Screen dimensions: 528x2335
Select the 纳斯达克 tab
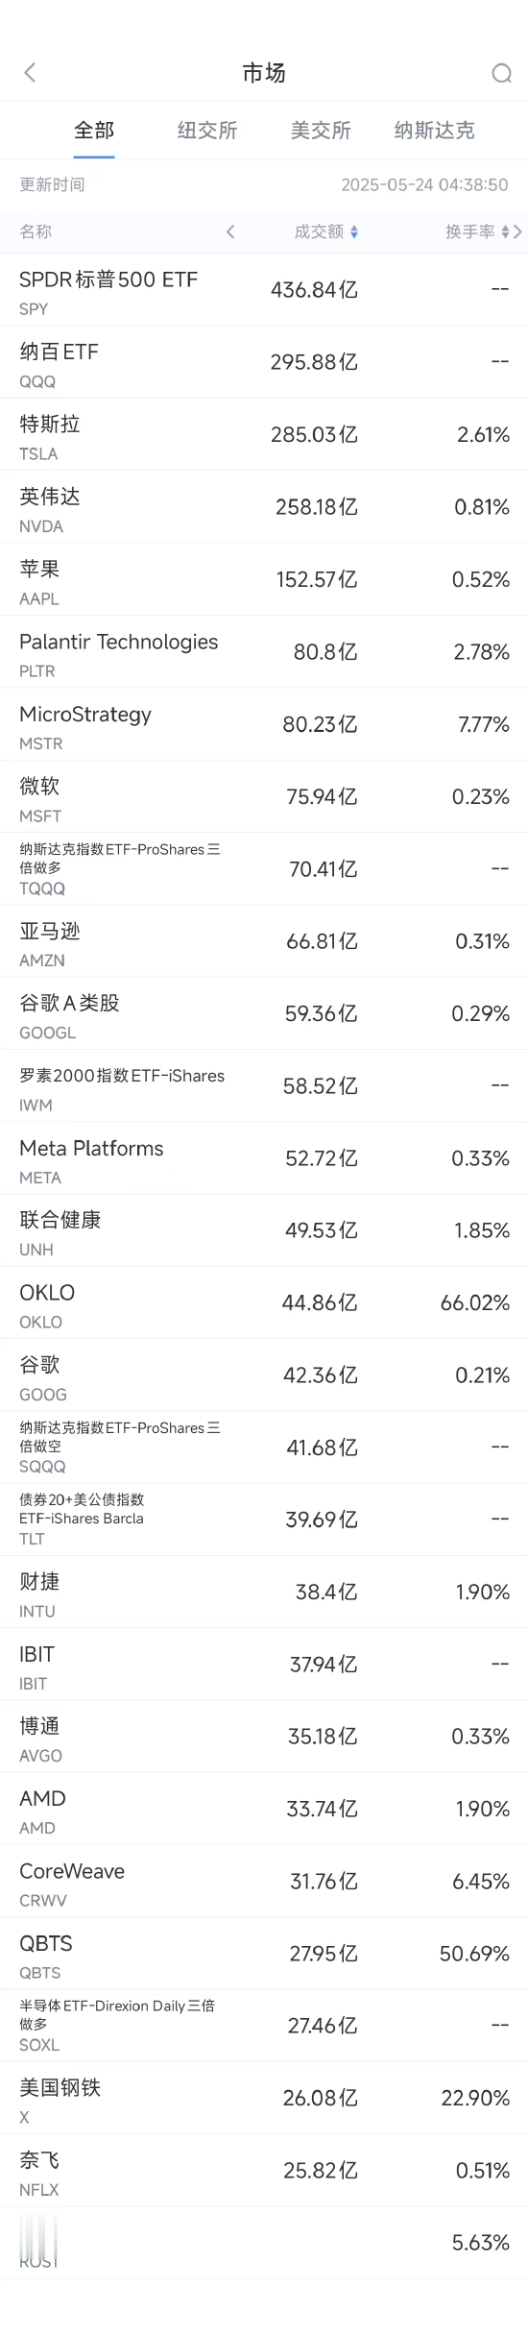(434, 131)
